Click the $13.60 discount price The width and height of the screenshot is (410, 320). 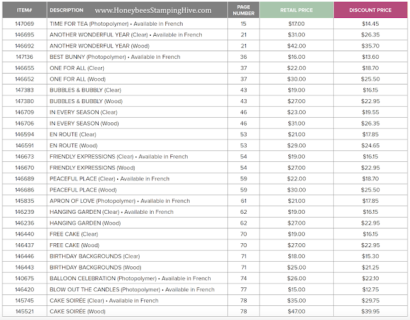pyautogui.click(x=370, y=57)
